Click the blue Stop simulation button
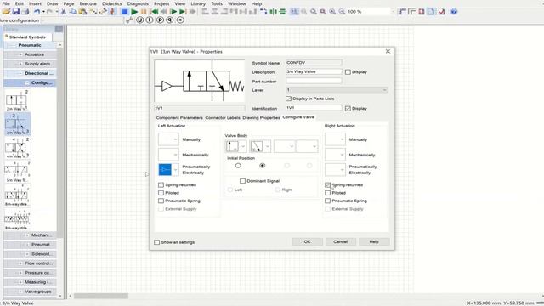The width and height of the screenshot is (544, 306). coord(125,11)
